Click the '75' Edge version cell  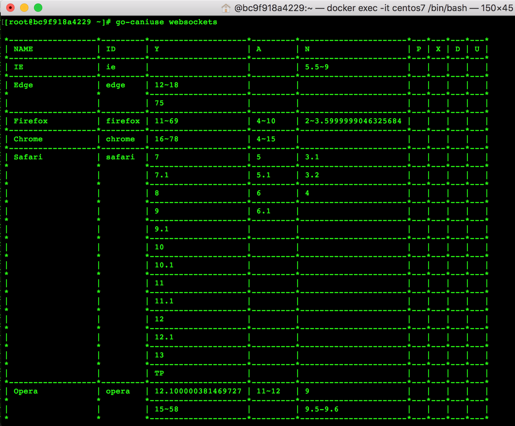point(159,103)
